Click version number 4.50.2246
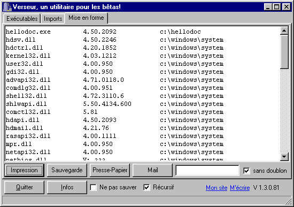The image size is (294, 207). tap(100, 40)
